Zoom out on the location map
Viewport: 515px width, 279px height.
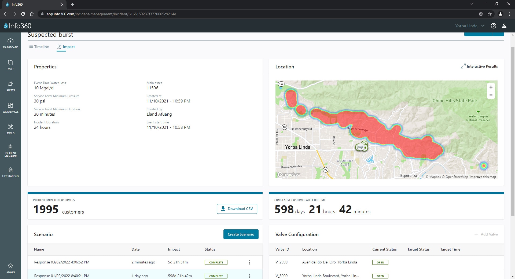(x=491, y=95)
